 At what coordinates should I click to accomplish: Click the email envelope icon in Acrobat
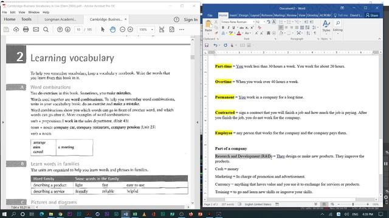36,30
